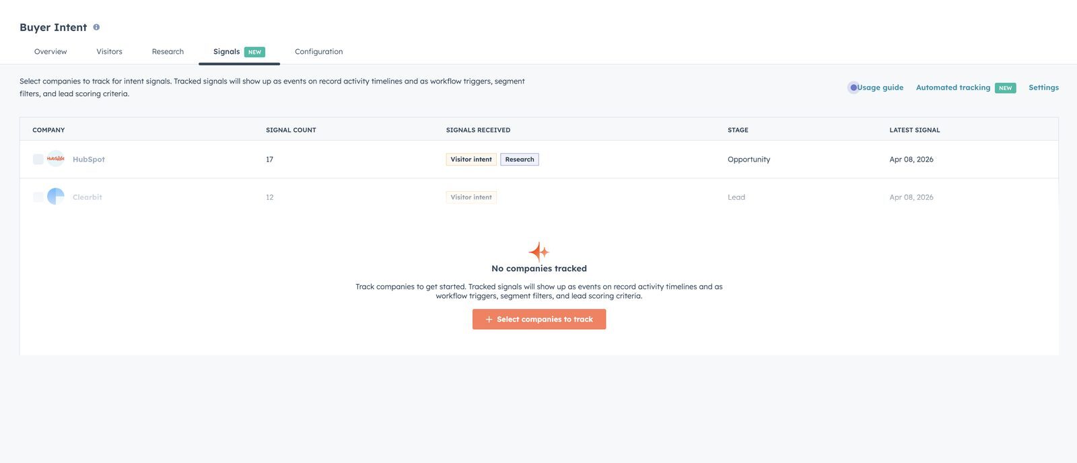Viewport: 1077px width, 463px height.
Task: Tick the HubSpot row checkbox
Action: point(38,159)
